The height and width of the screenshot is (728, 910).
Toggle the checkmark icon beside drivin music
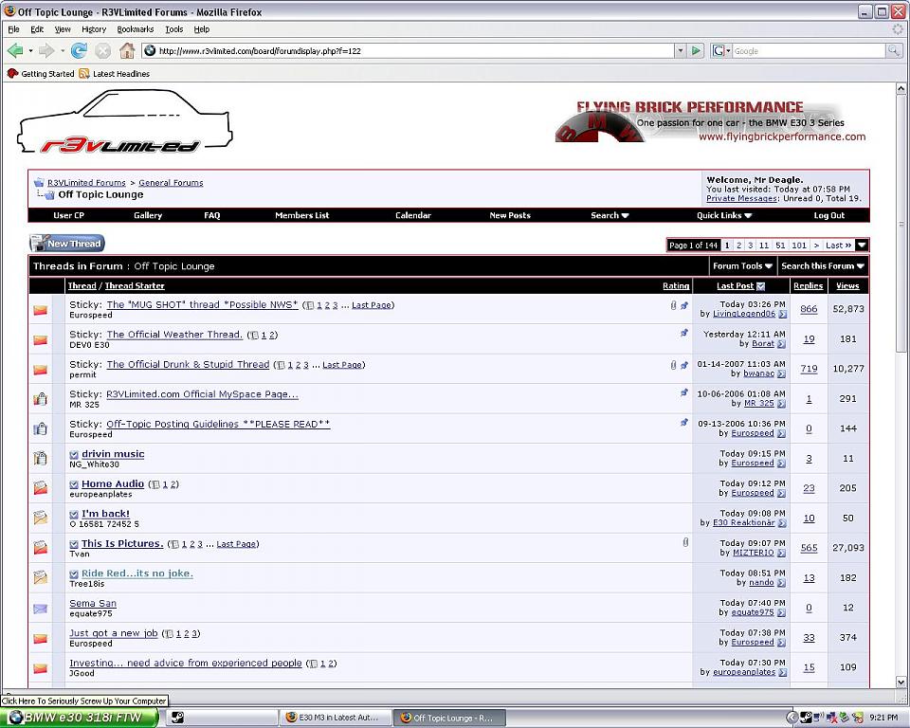74,455
